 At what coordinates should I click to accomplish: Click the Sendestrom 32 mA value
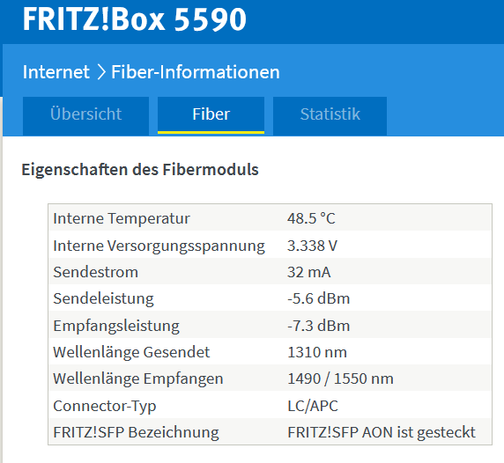309,272
